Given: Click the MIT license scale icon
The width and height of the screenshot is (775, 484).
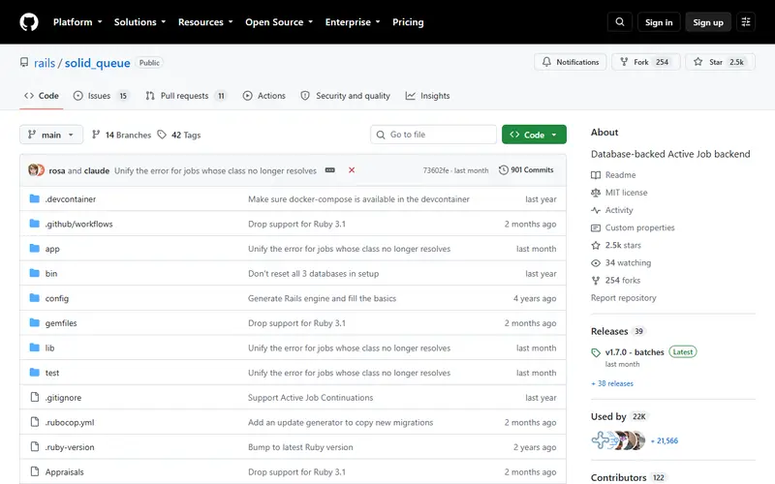Looking at the screenshot, I should point(596,193).
